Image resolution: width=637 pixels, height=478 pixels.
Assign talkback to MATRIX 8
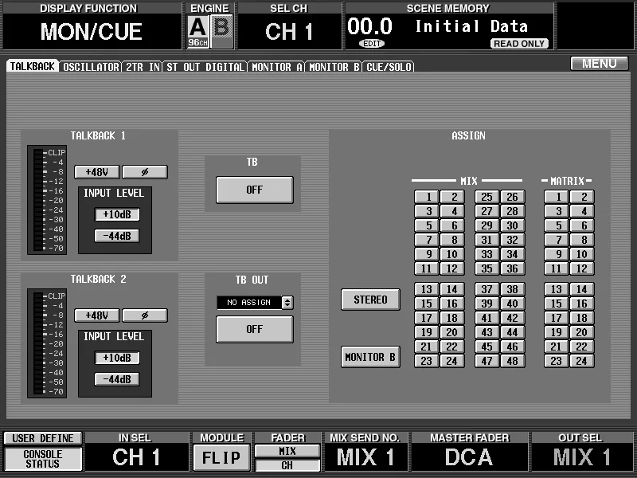coord(582,240)
